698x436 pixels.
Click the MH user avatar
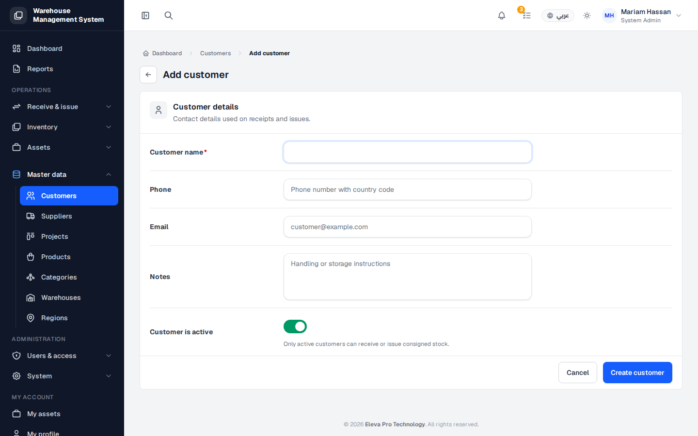[609, 16]
